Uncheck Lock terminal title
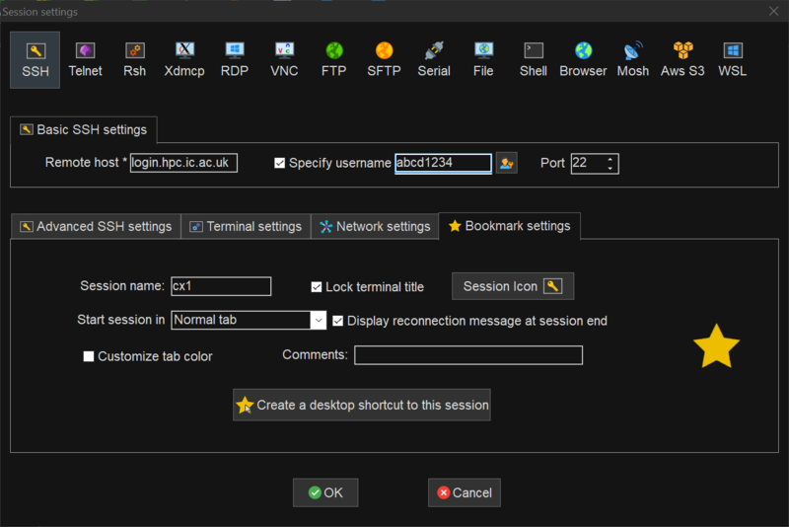The image size is (789, 527). 317,287
